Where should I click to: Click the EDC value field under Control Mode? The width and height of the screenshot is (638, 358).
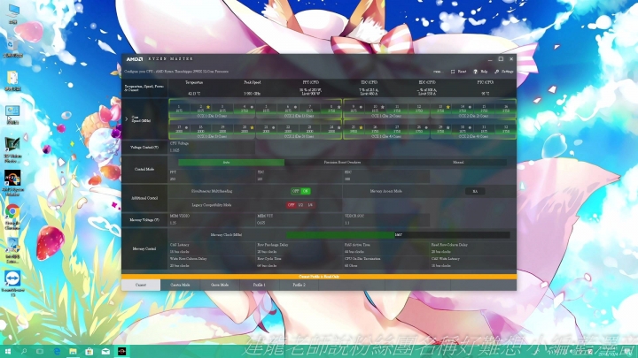pos(386,179)
